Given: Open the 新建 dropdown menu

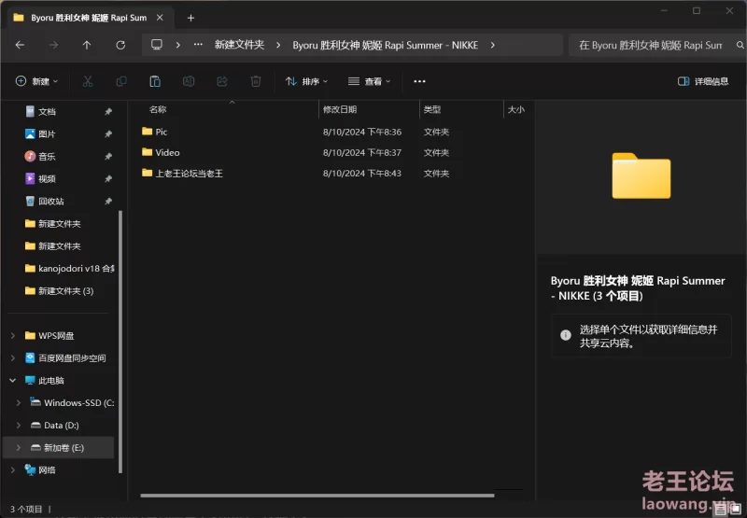Looking at the screenshot, I should tap(37, 81).
